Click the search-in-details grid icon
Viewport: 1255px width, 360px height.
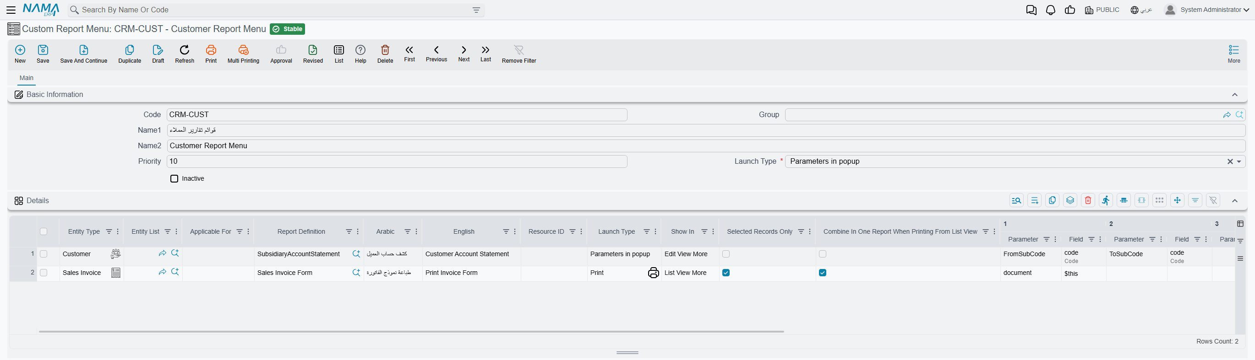click(x=1016, y=200)
